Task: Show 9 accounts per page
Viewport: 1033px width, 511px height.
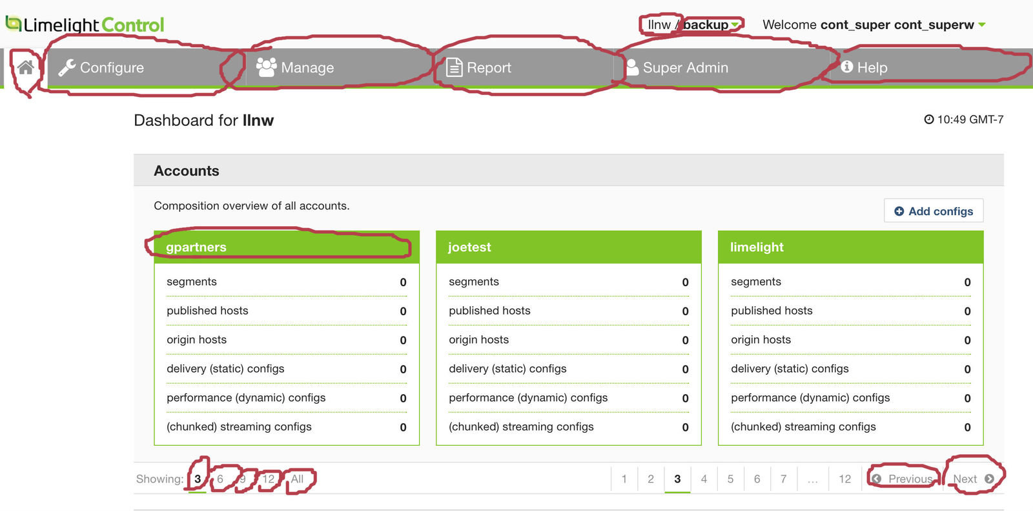Action: [243, 479]
